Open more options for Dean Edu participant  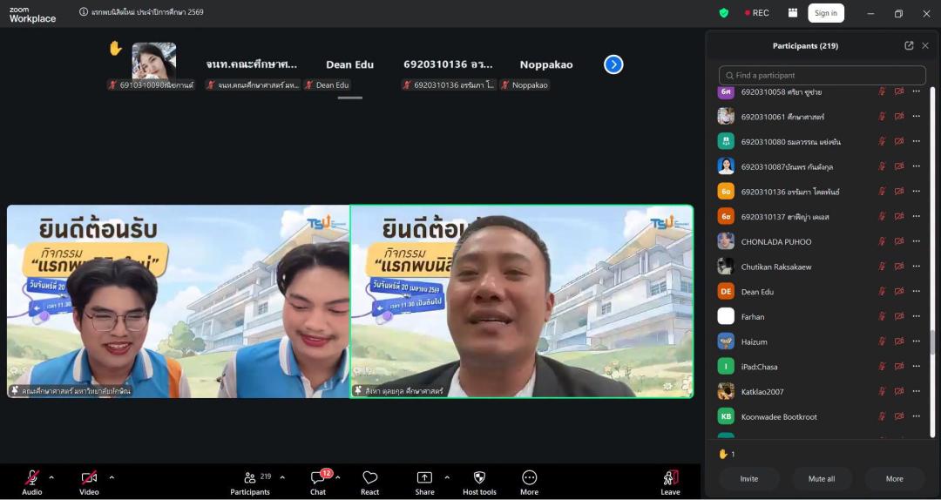coord(916,292)
